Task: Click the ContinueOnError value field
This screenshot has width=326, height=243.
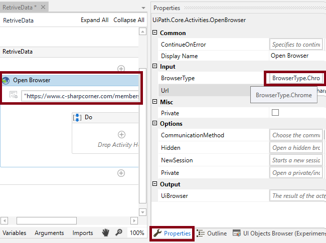Action: point(296,45)
